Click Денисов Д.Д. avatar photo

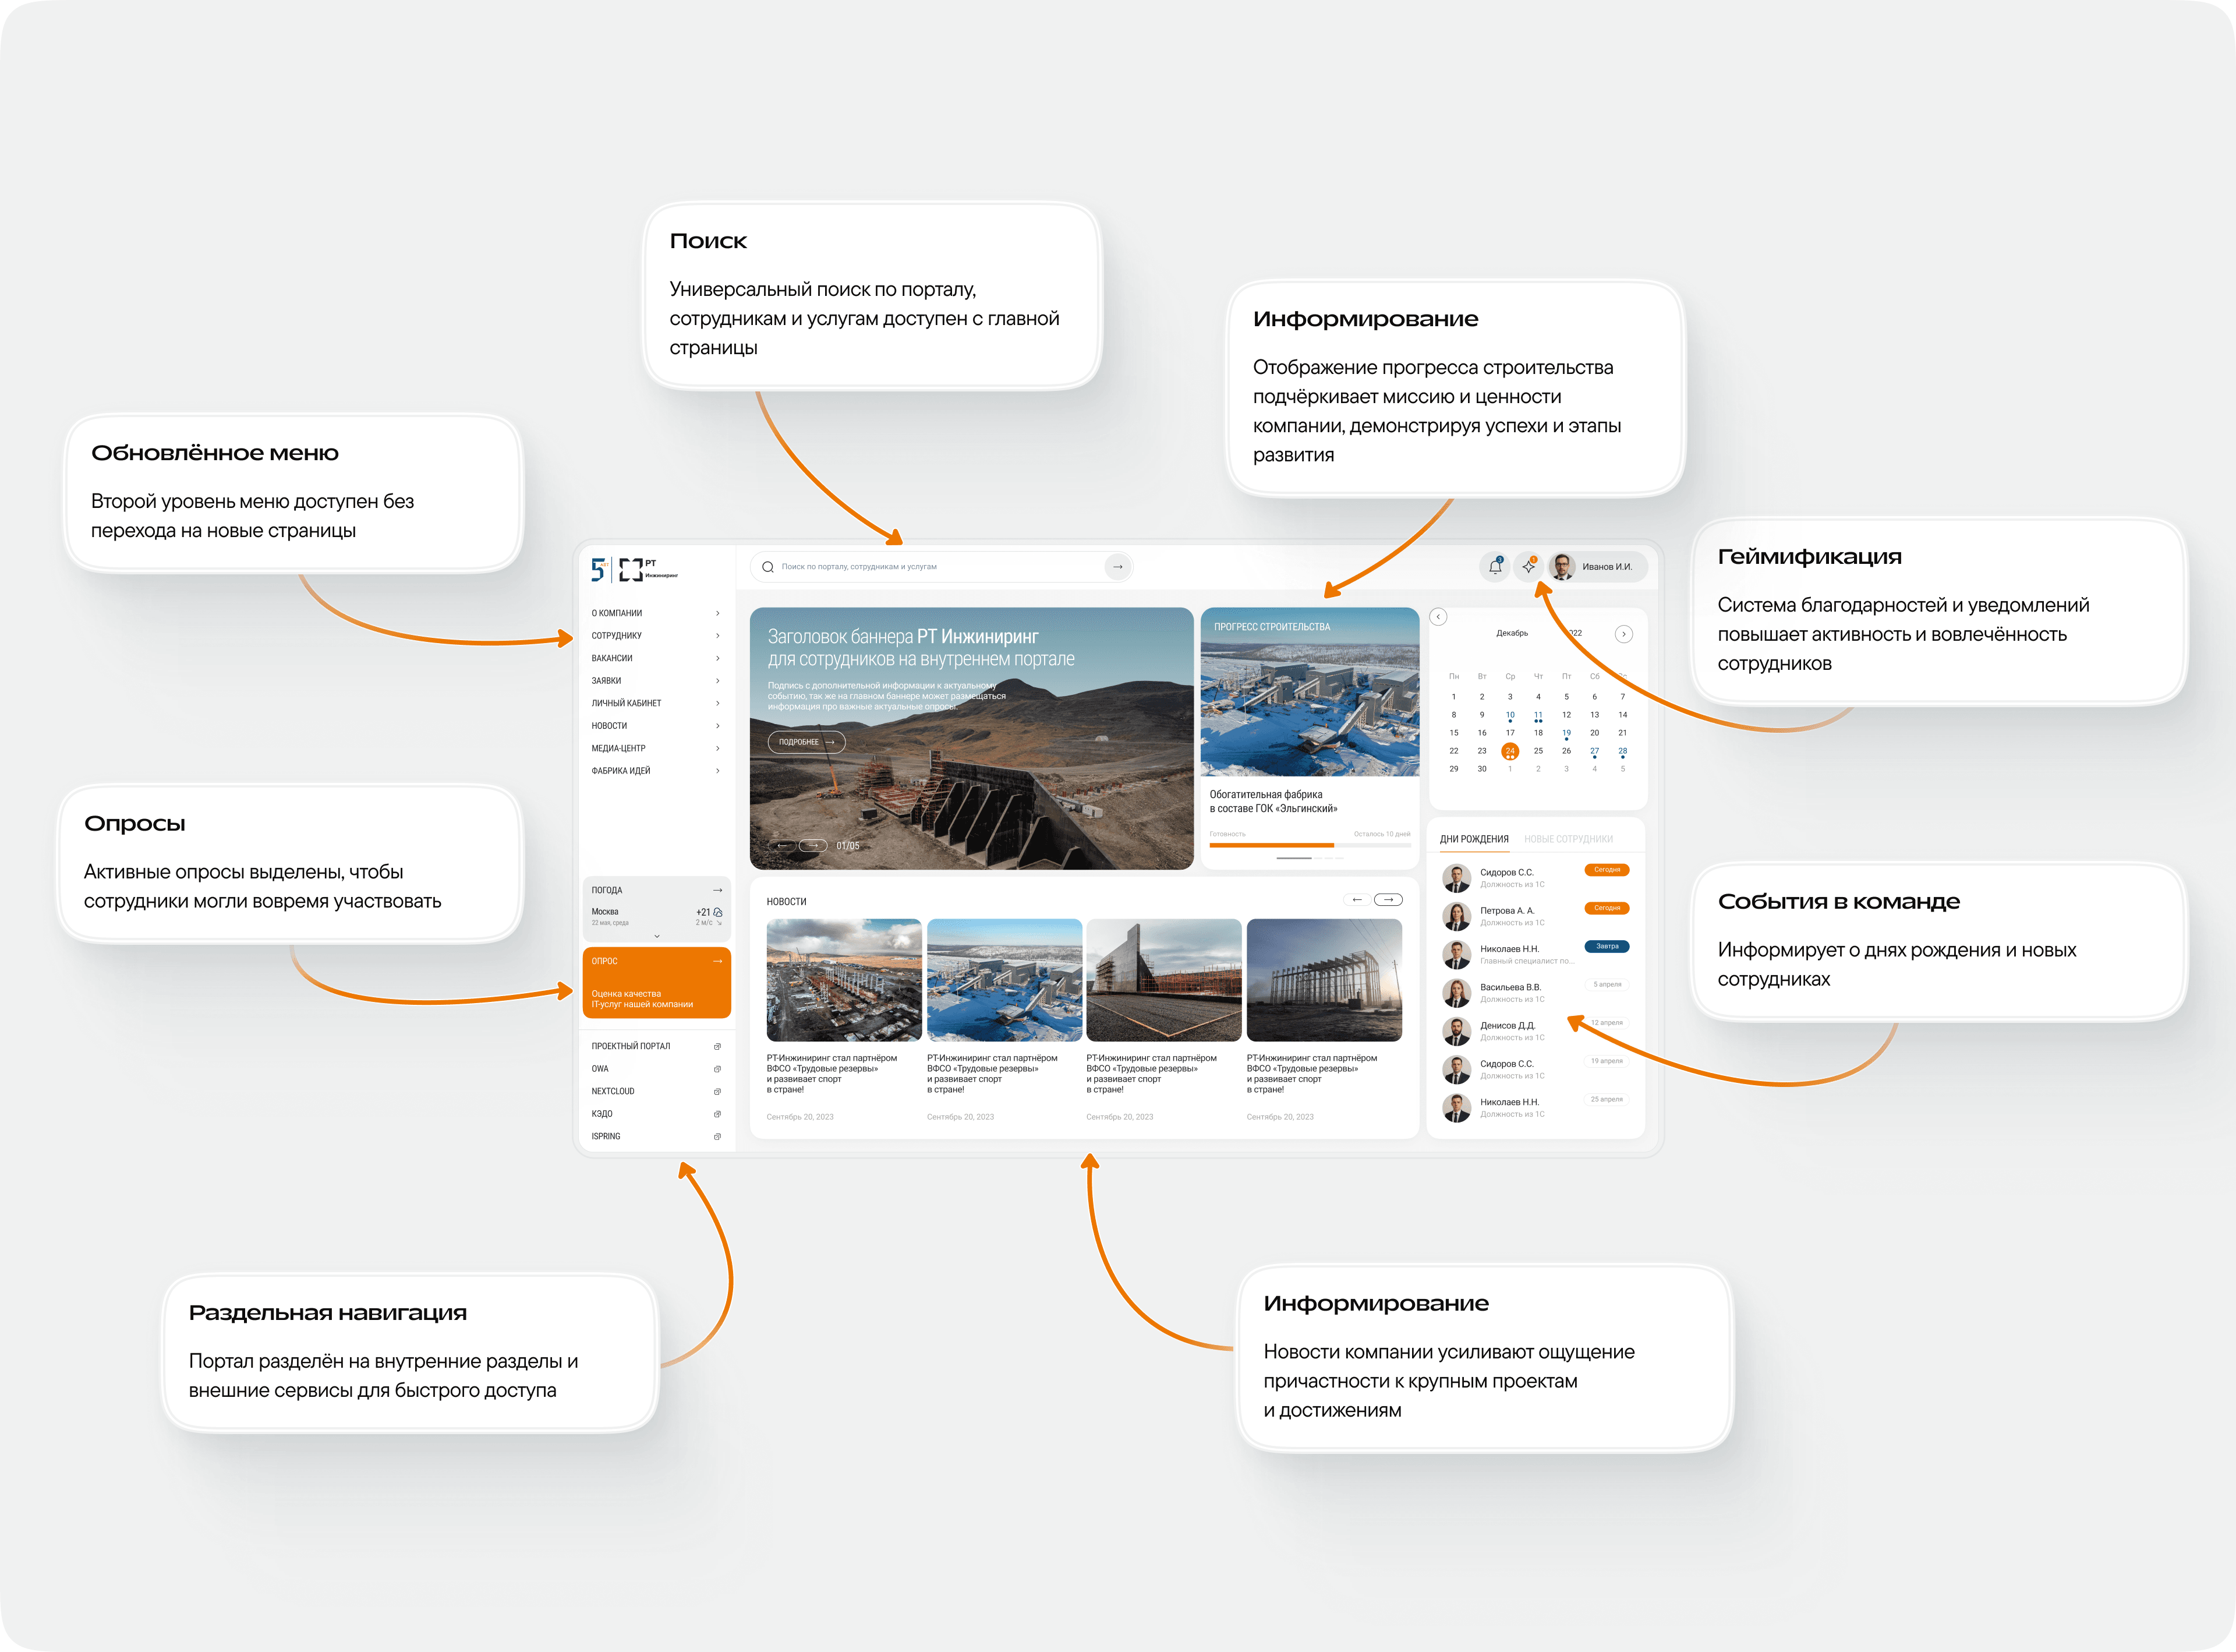click(1456, 1031)
